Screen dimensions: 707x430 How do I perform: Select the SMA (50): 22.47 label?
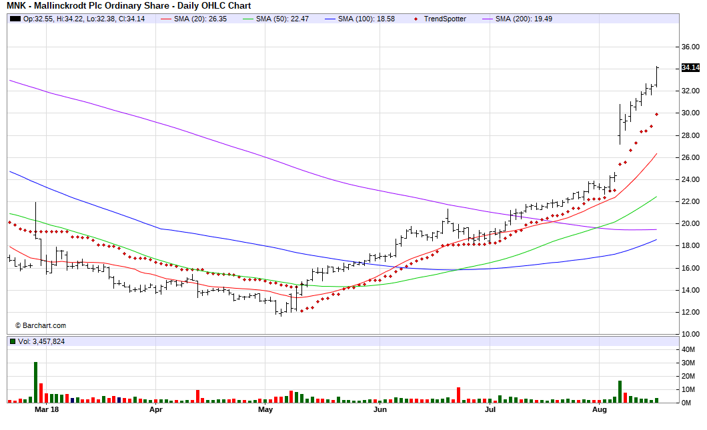pos(282,19)
